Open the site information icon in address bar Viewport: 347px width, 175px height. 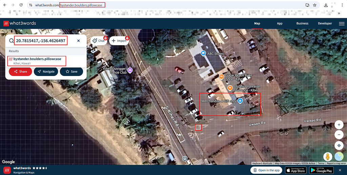click(31, 5)
